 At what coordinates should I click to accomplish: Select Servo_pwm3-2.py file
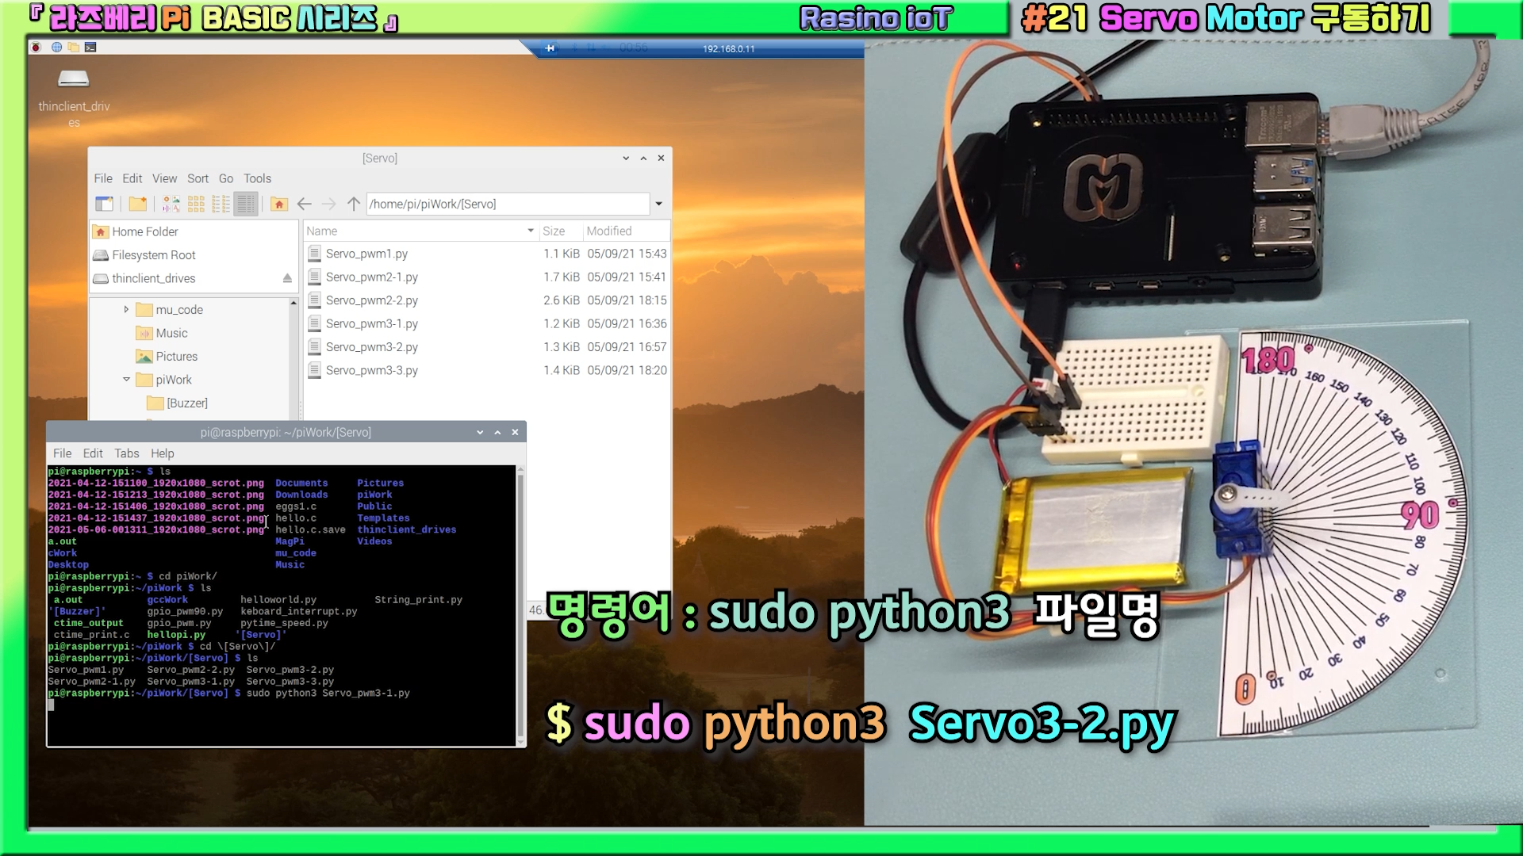pos(371,347)
